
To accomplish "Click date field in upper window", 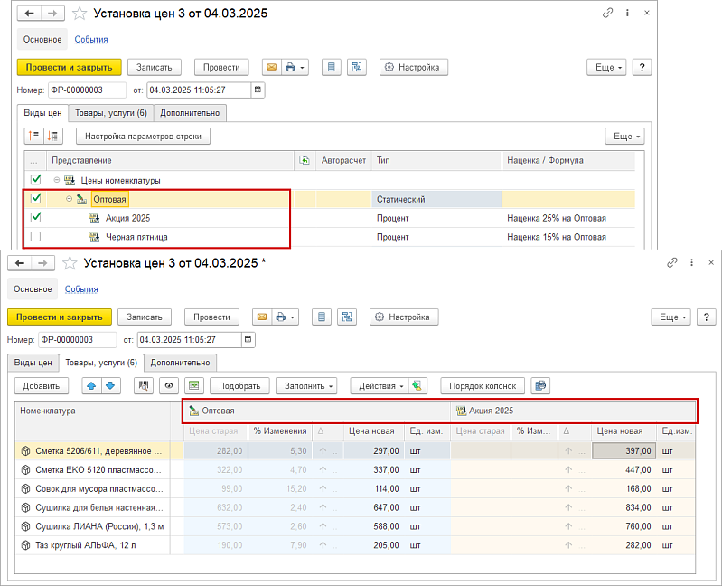I will point(200,90).
